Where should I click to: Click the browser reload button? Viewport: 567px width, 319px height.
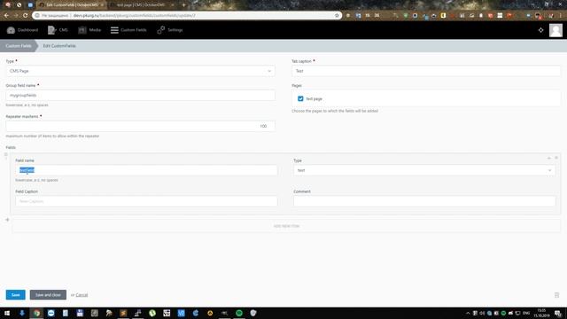26,16
